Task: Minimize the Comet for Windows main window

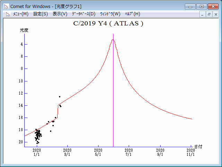Action: (190, 7)
